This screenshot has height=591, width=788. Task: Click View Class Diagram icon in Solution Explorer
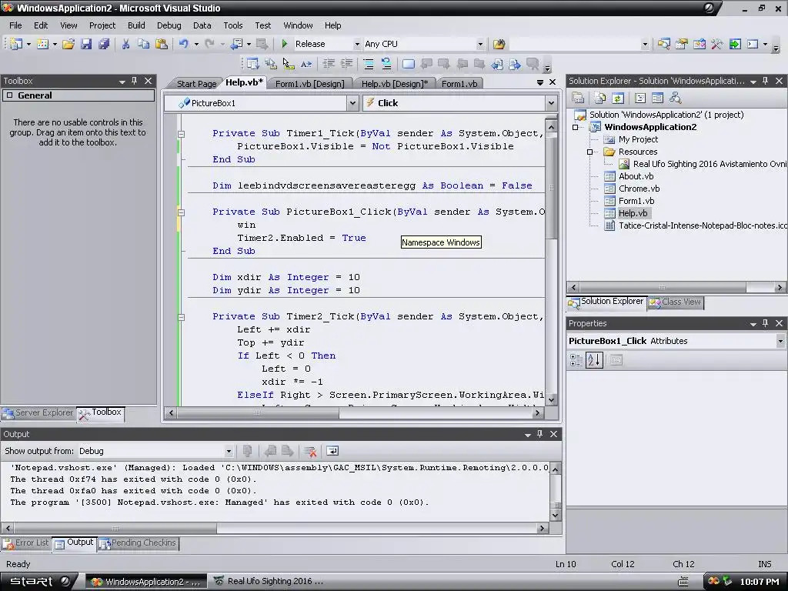tap(676, 98)
